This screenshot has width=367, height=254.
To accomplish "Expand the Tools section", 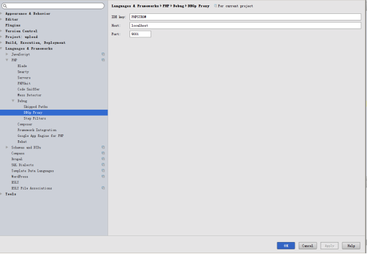I will pyautogui.click(x=1, y=194).
